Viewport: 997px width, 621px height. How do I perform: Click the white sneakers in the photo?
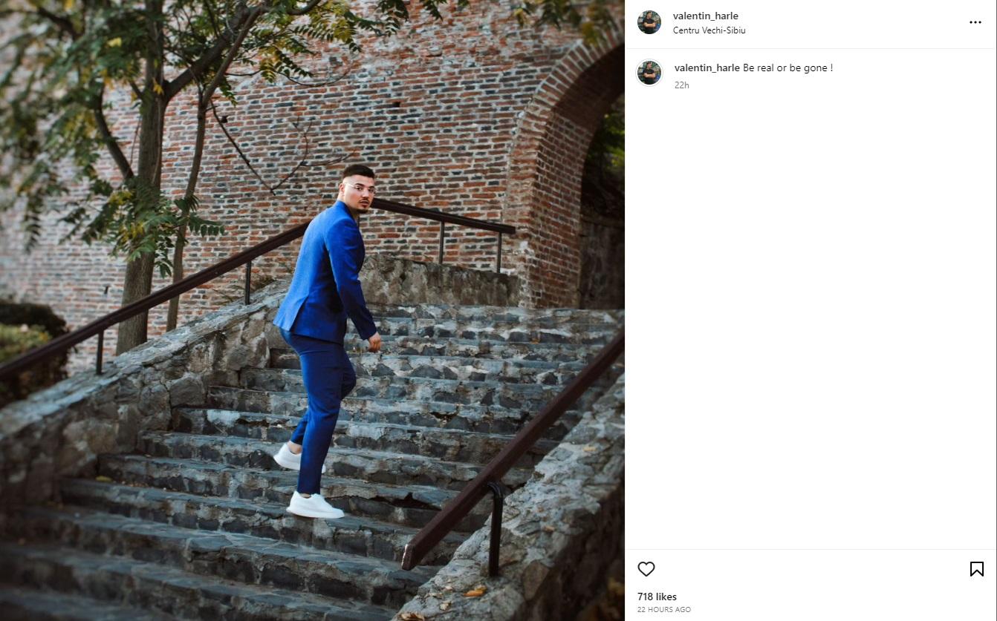[x=315, y=505]
